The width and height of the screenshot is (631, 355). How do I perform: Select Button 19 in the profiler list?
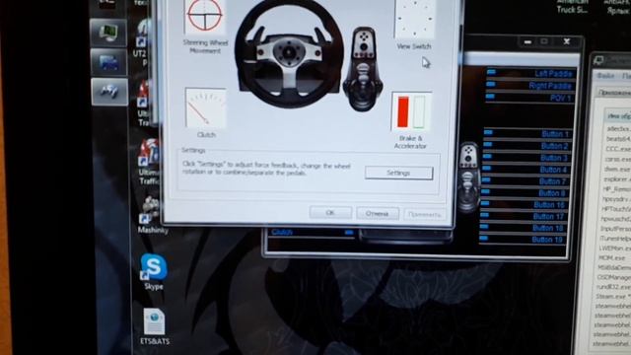(523, 240)
